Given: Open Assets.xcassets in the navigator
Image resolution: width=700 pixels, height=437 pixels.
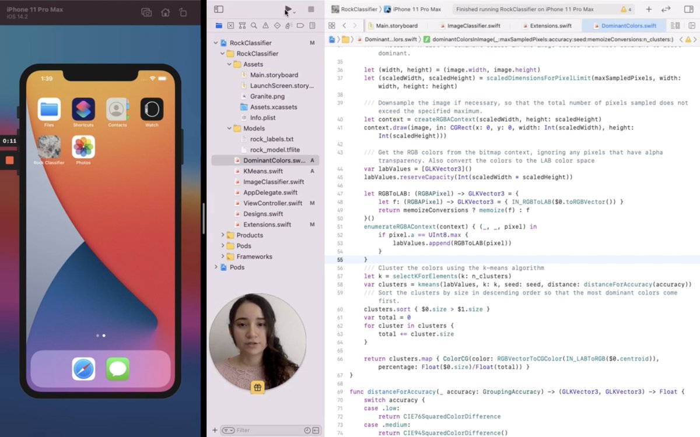Looking at the screenshot, I should [x=273, y=107].
